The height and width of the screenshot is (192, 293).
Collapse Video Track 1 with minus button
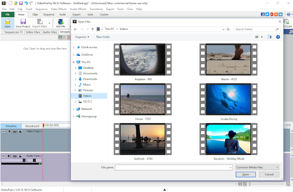[3, 132]
